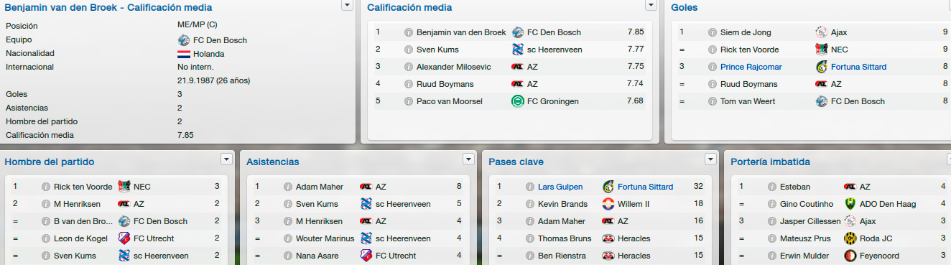
Task: Click the Fortuna Sittard badge in Pases clave
Action: (608, 187)
